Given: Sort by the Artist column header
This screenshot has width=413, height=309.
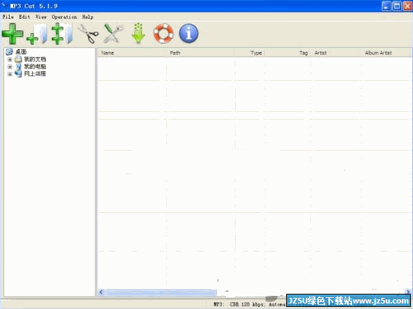Looking at the screenshot, I should point(335,53).
